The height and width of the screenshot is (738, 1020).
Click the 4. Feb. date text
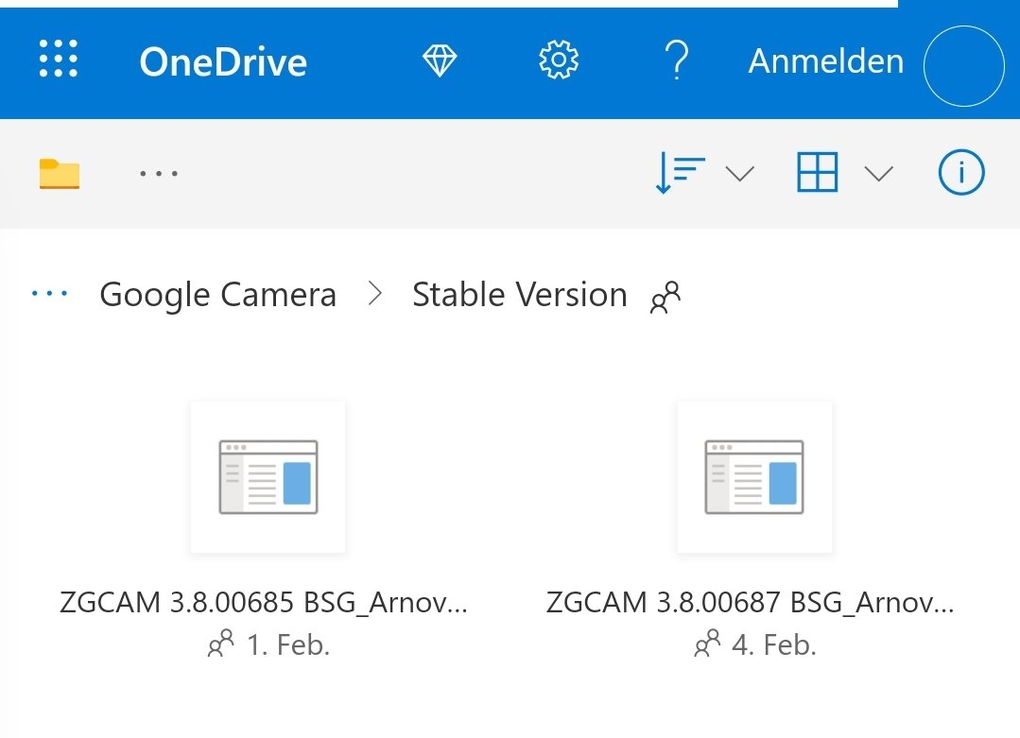tap(774, 645)
